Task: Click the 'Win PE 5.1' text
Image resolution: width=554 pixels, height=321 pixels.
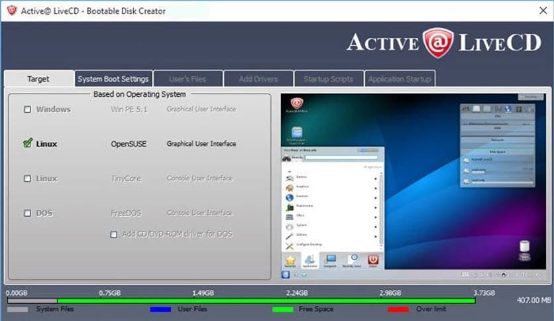Action: pos(129,109)
